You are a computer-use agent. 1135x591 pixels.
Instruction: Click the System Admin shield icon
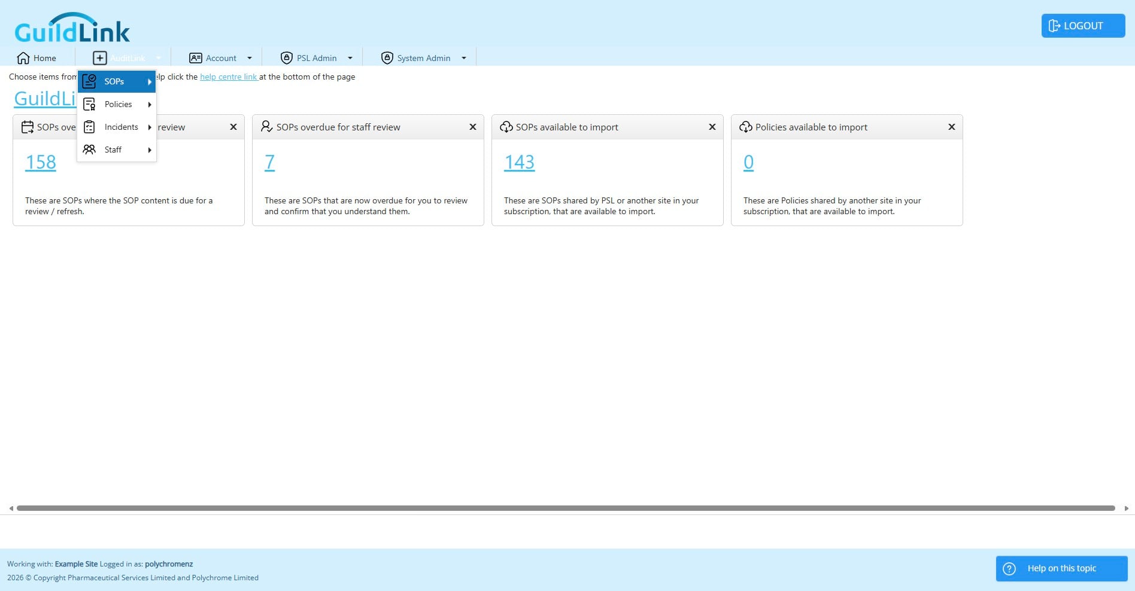click(387, 58)
